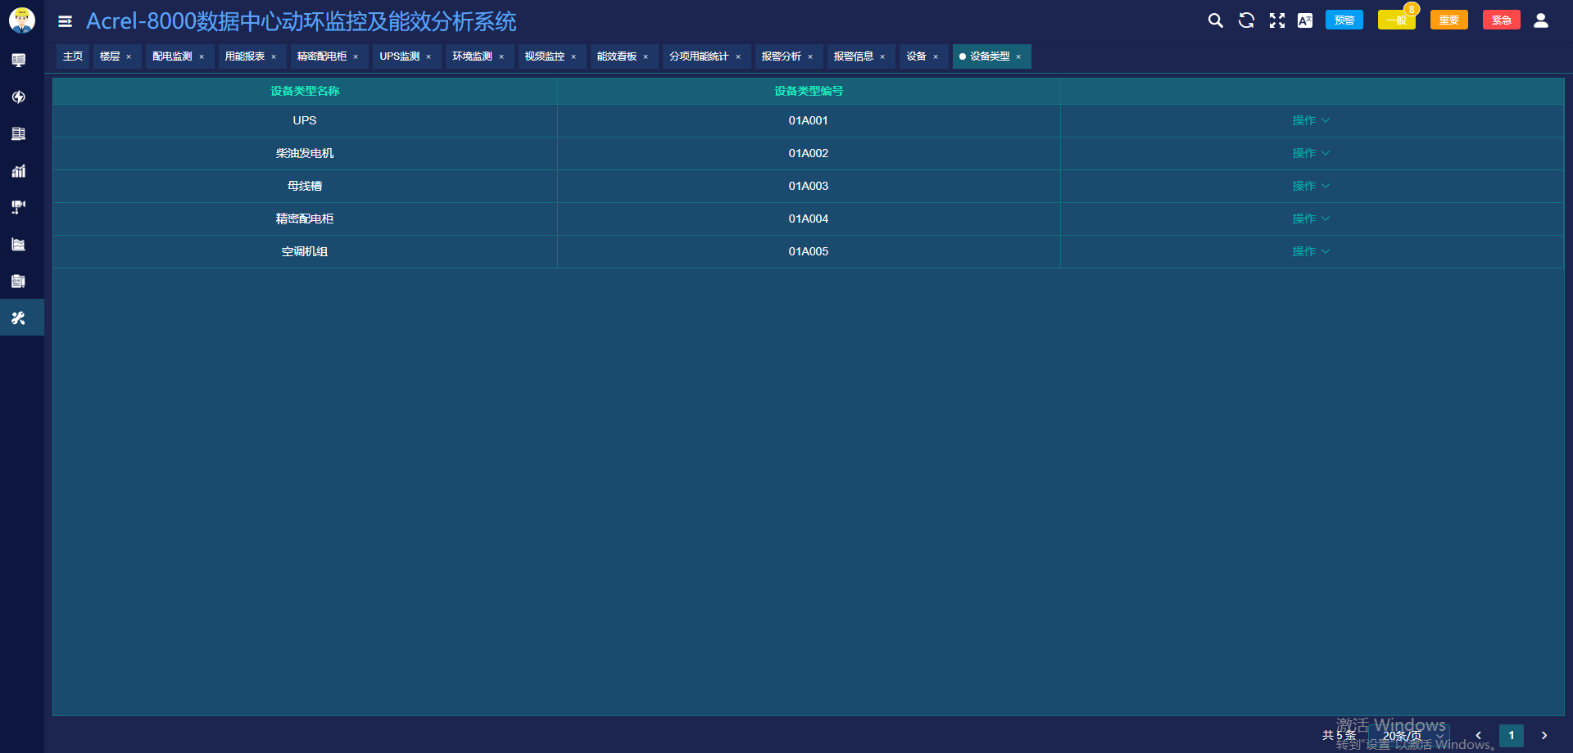The height and width of the screenshot is (753, 1573).
Task: Close the 报警信息 tab
Action: 882,57
